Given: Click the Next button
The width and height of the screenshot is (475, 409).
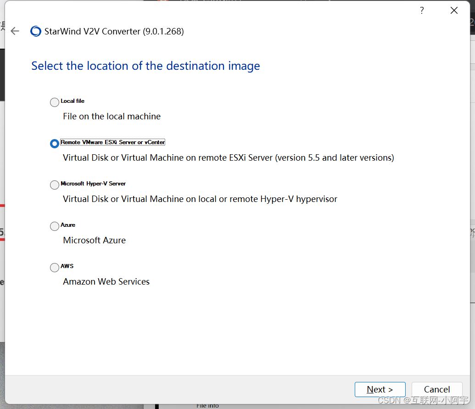Looking at the screenshot, I should [380, 389].
